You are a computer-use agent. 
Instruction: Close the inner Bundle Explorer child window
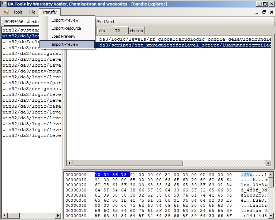point(272,12)
